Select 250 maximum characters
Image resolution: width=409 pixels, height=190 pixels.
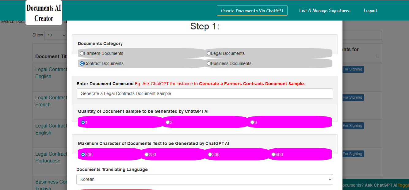coord(147,154)
